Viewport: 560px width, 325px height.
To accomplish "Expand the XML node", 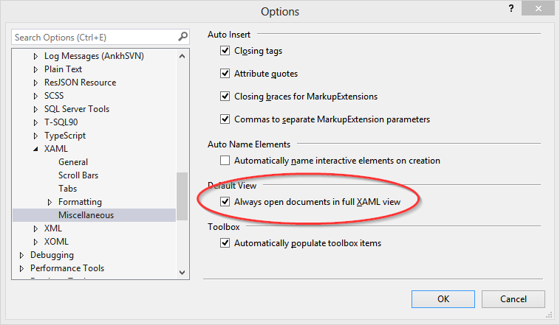I will 35,228.
